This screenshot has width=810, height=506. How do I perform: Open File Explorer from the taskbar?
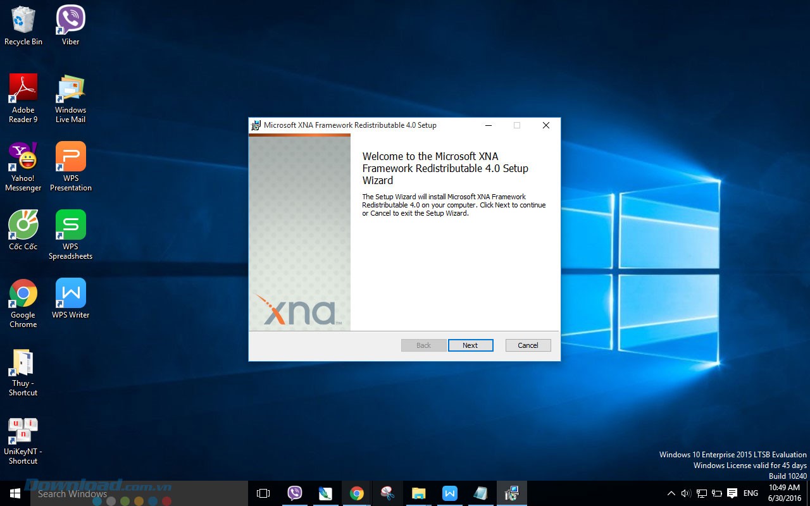pyautogui.click(x=419, y=493)
